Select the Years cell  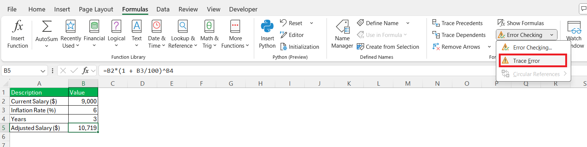[39, 119]
